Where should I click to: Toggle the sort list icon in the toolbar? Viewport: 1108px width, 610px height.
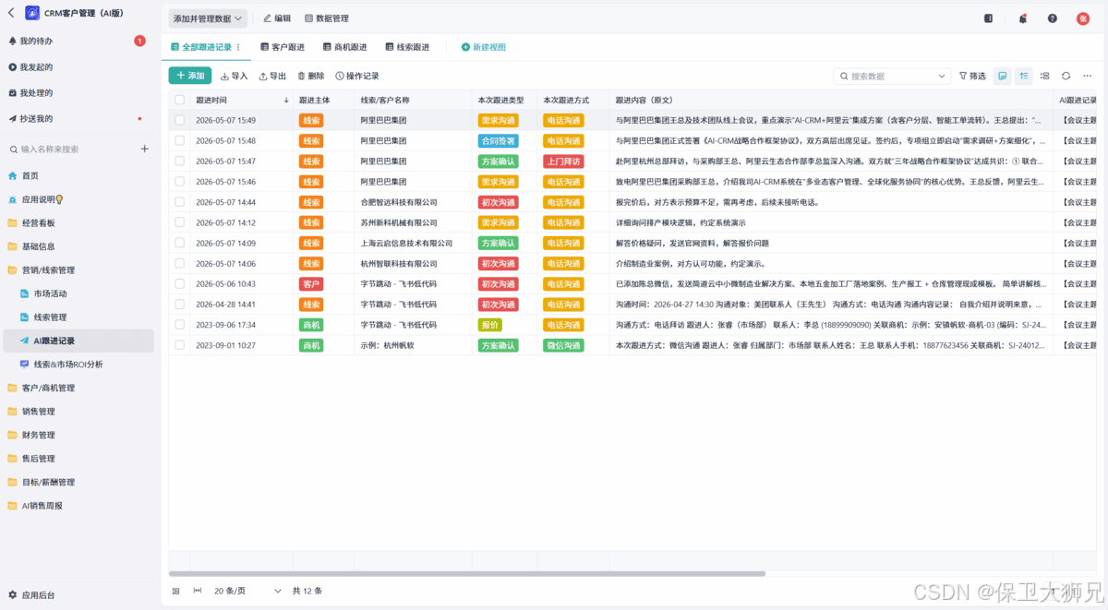[1024, 77]
